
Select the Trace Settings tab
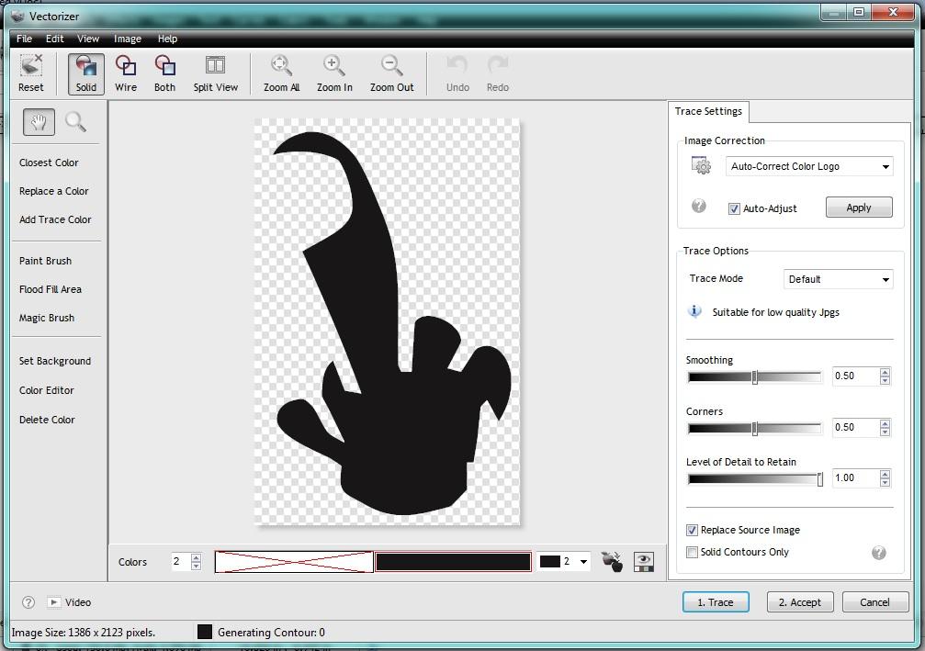(x=708, y=111)
